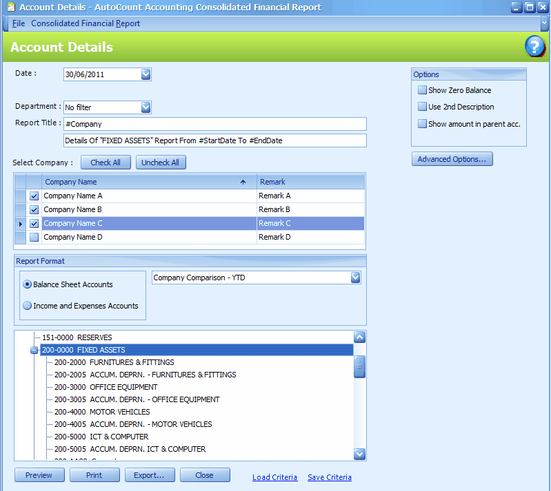Open the Date dropdown arrow

tap(146, 74)
